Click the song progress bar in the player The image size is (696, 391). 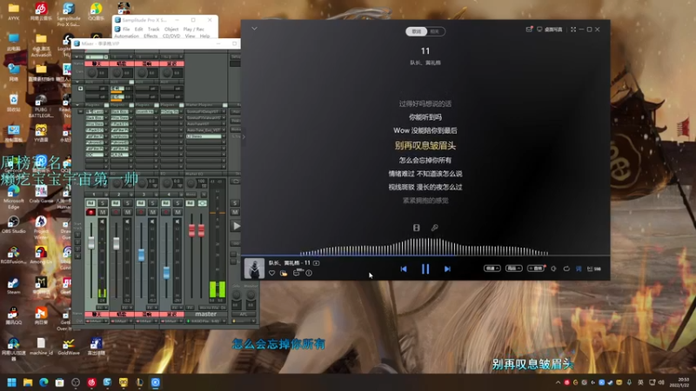[425, 255]
